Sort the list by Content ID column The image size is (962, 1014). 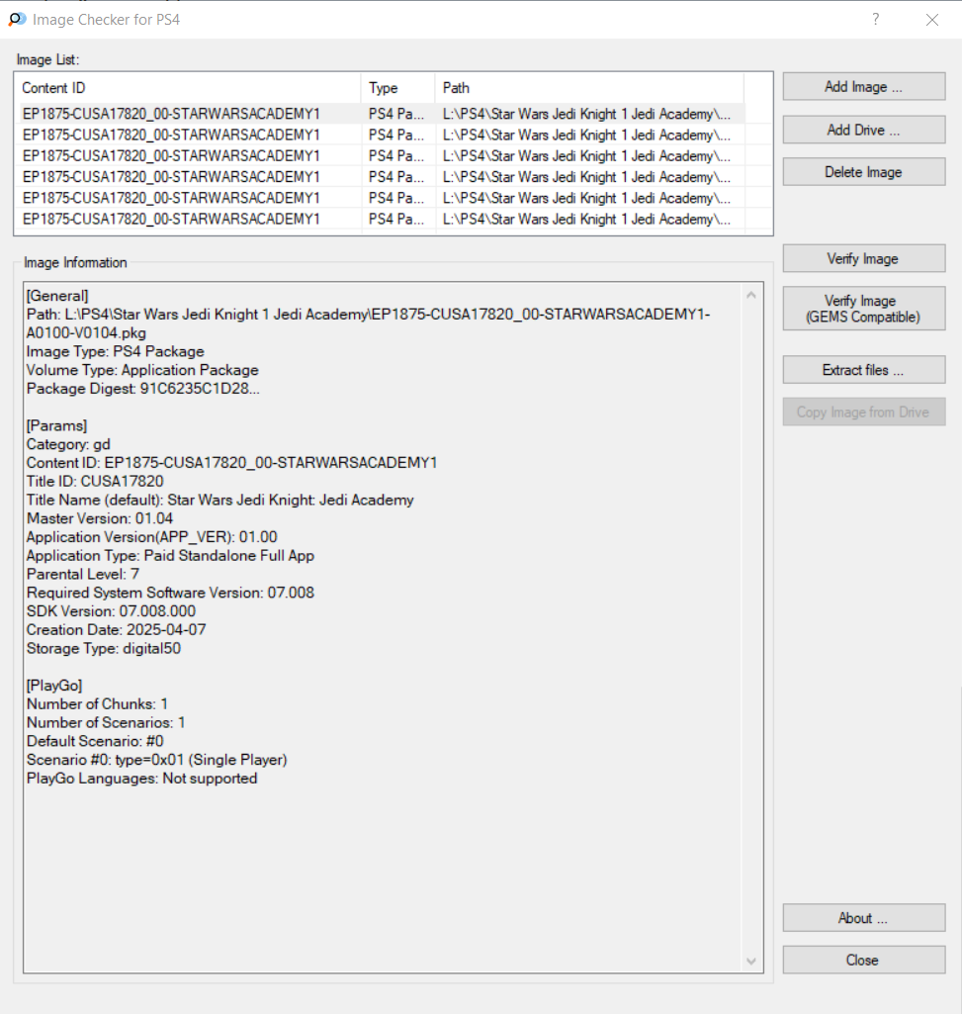(x=188, y=88)
